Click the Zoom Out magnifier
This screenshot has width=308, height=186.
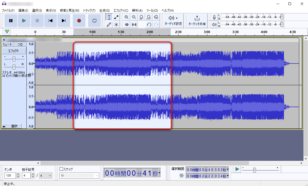pos(134,17)
